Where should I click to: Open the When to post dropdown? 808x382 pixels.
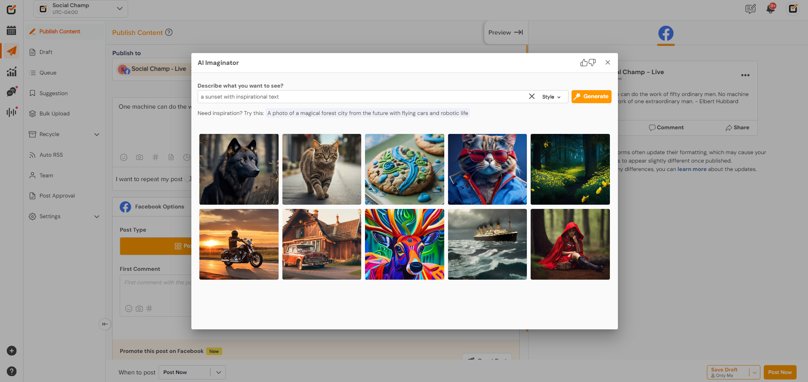coord(192,372)
